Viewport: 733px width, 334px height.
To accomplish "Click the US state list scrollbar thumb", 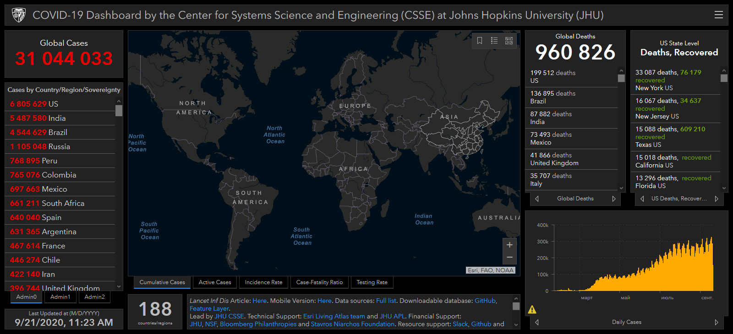I will [724, 78].
